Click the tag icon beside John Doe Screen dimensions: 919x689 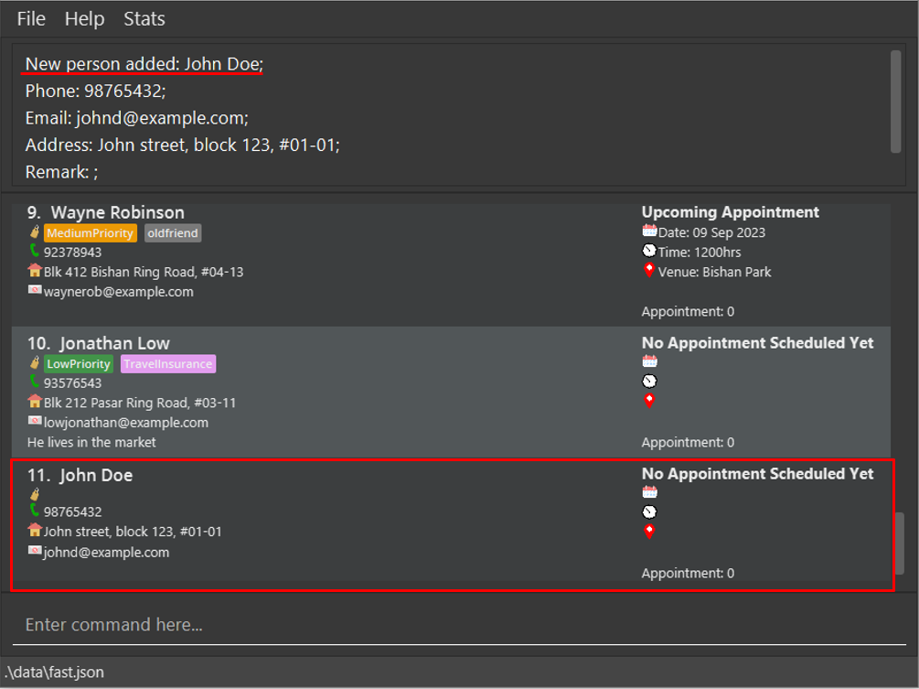[35, 494]
